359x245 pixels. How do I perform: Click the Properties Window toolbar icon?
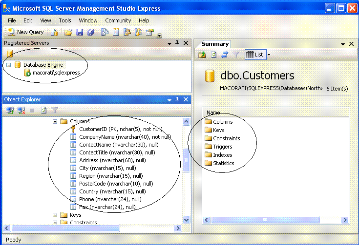pos(150,32)
